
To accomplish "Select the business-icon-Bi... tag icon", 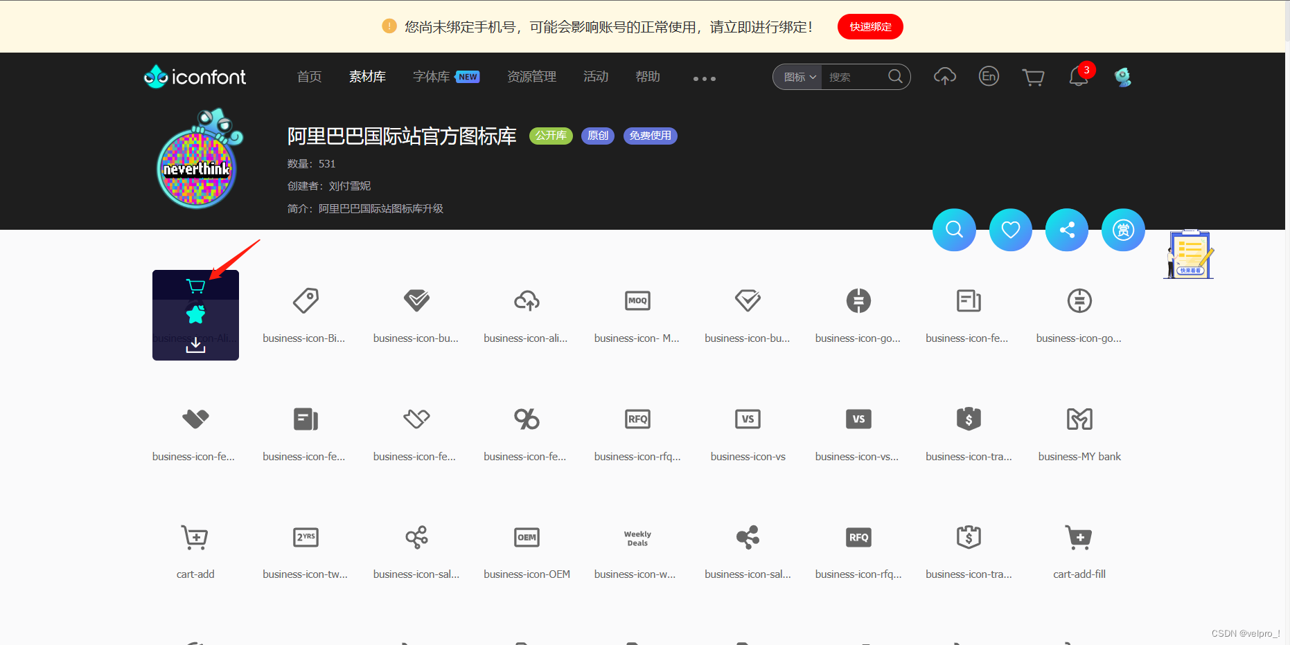I will coord(306,301).
